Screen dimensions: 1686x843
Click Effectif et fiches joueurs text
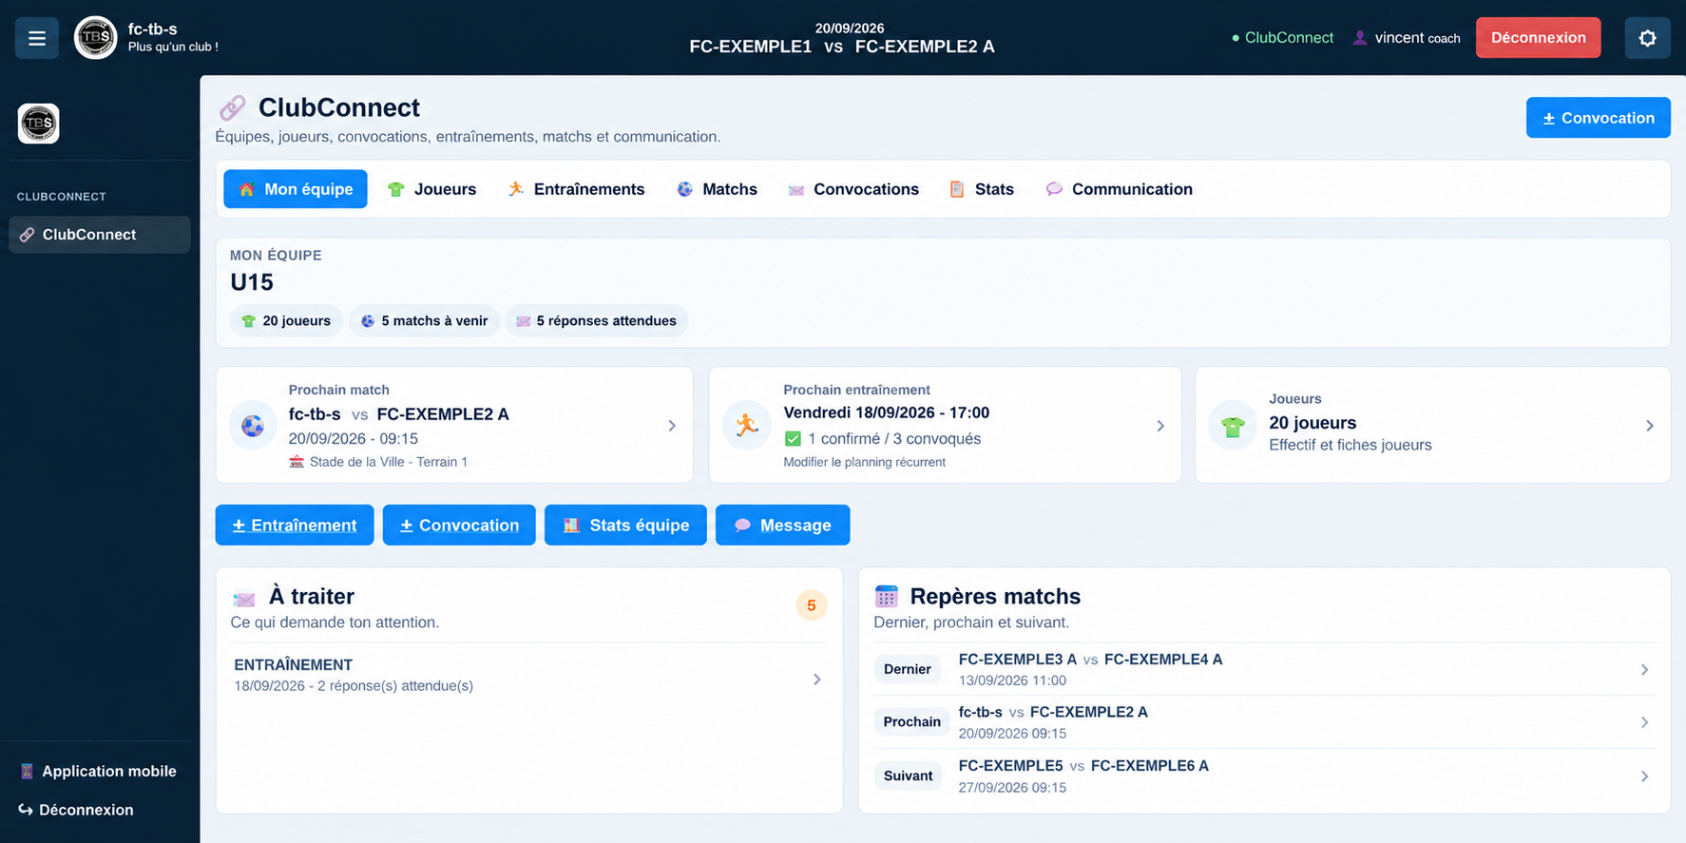point(1351,445)
